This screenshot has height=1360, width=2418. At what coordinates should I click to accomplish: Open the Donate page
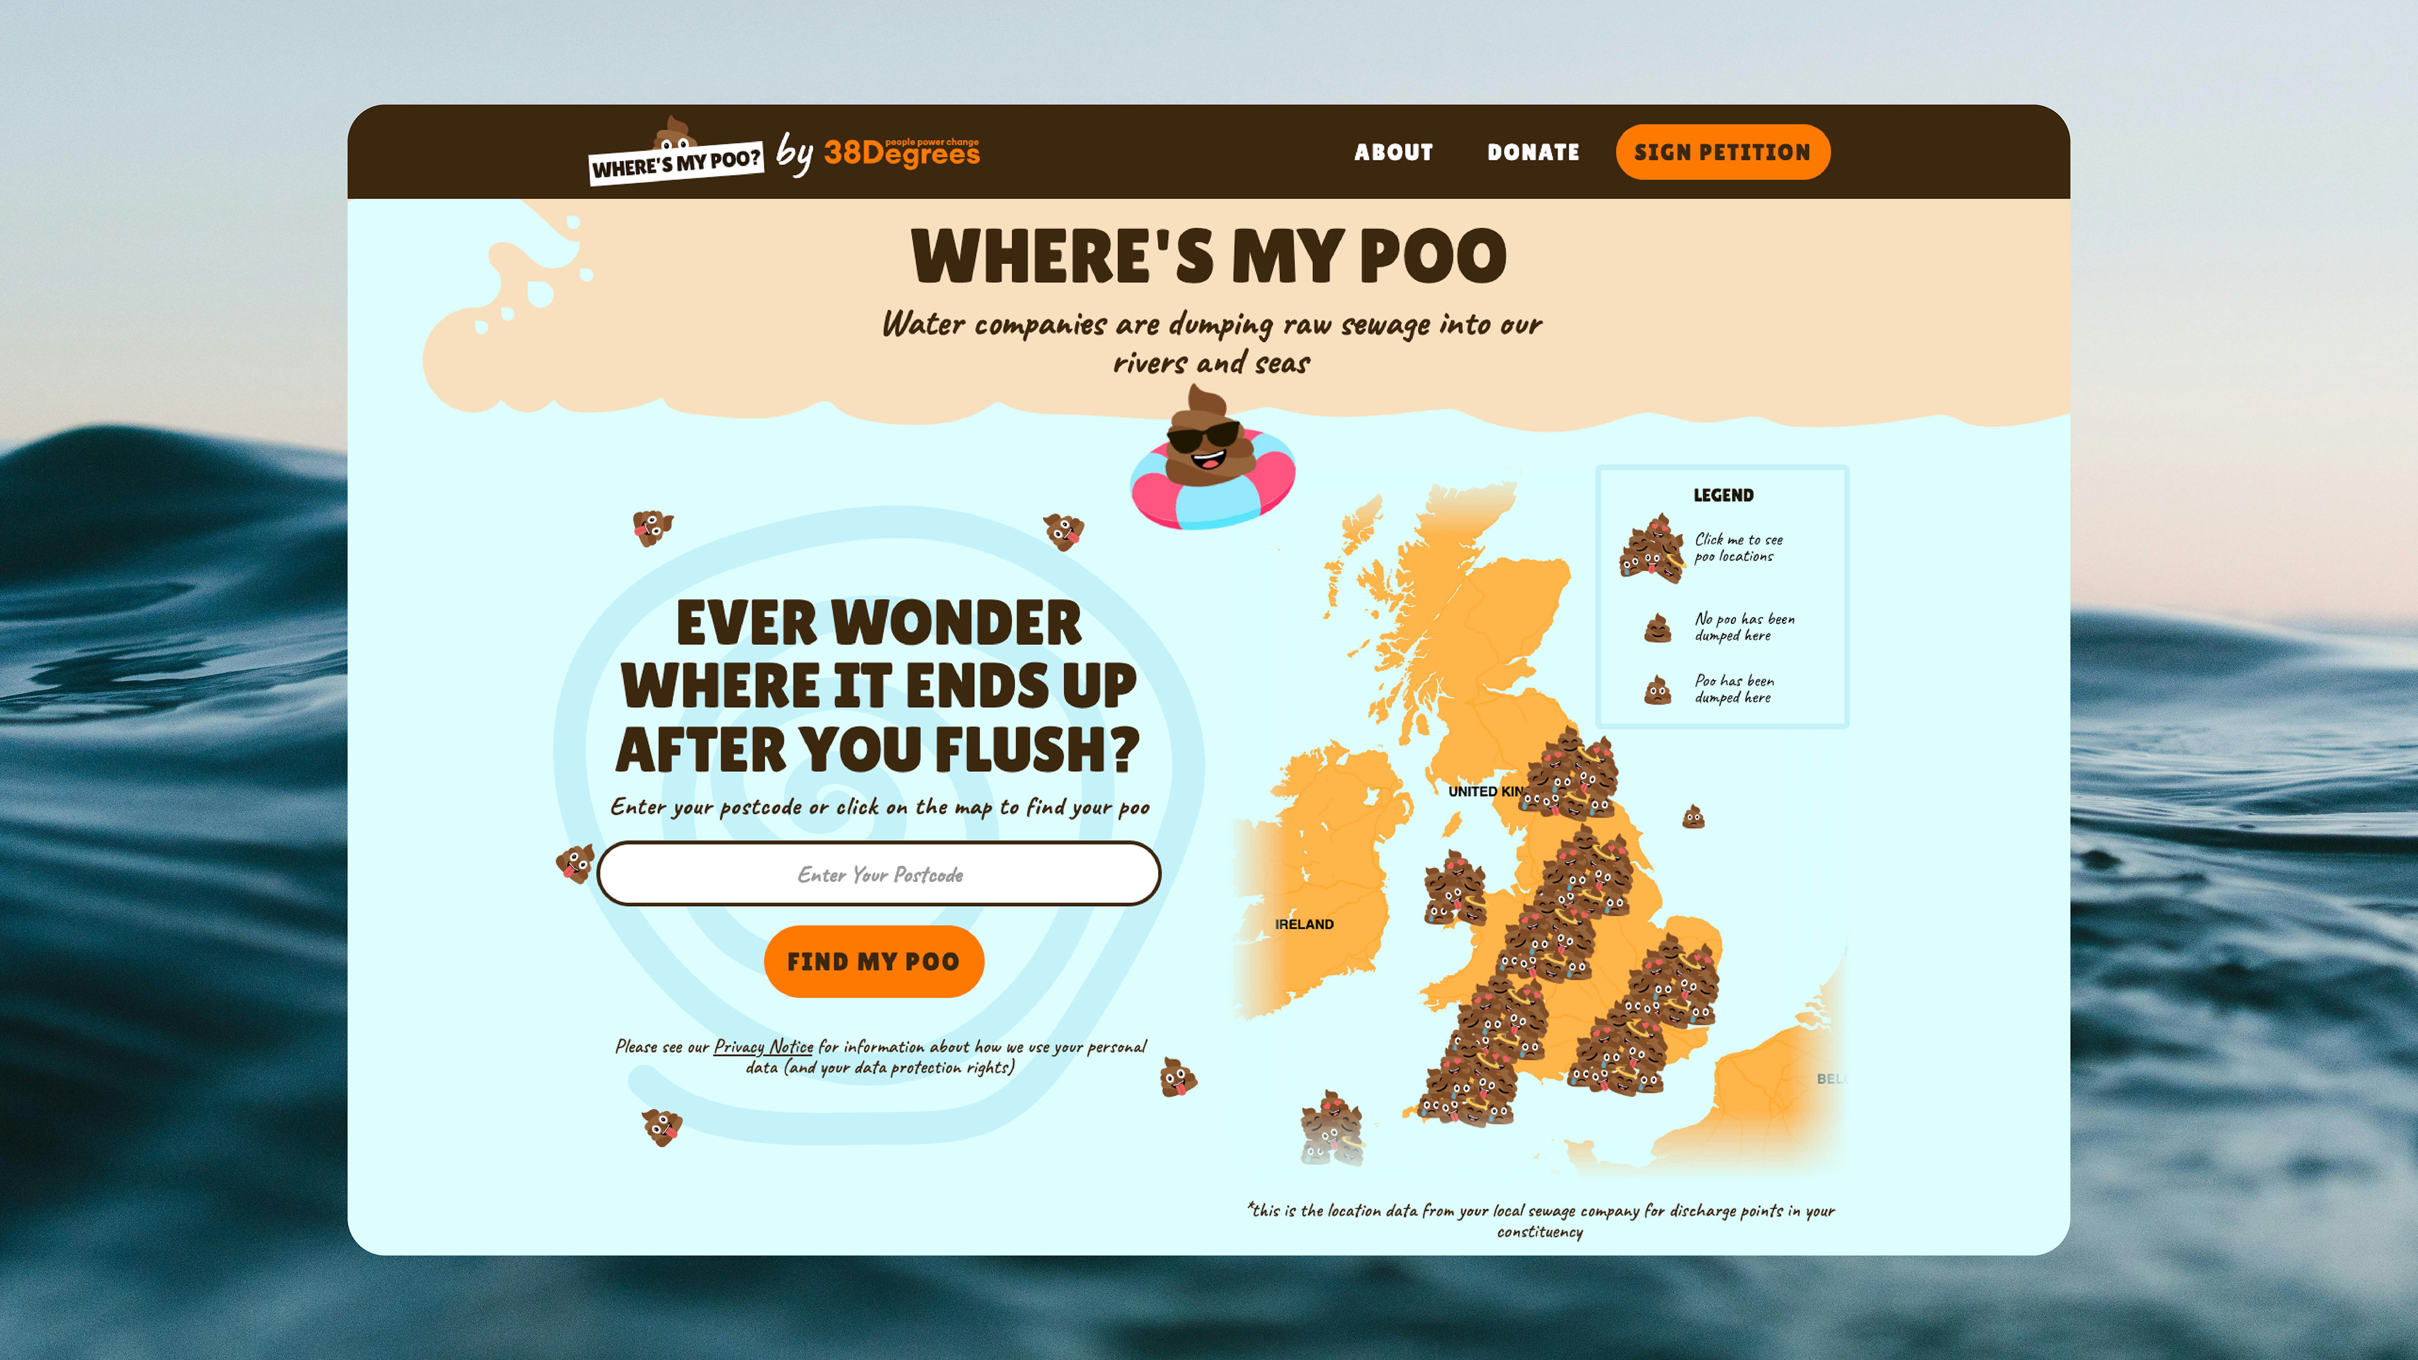click(x=1534, y=152)
